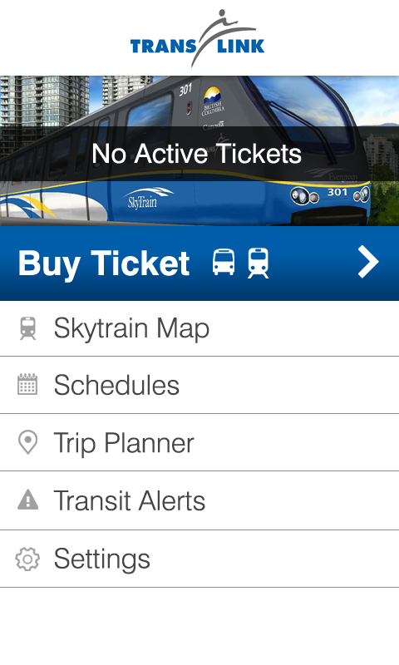Viewport: 399px width, 665px height.
Task: Tap the Buy Ticket button label
Action: tap(104, 264)
